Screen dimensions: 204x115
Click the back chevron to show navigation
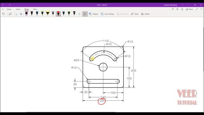3,9
